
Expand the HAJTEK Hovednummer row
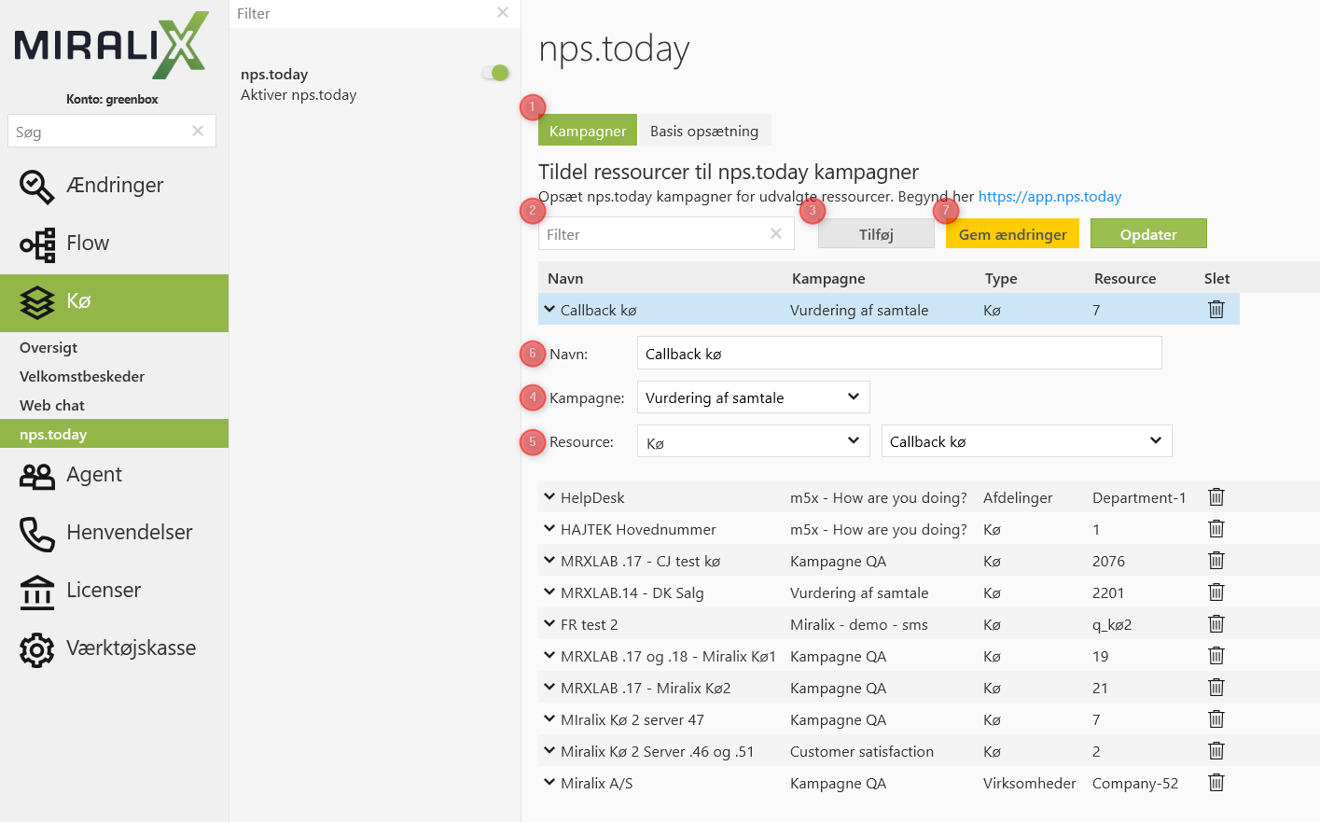click(549, 529)
